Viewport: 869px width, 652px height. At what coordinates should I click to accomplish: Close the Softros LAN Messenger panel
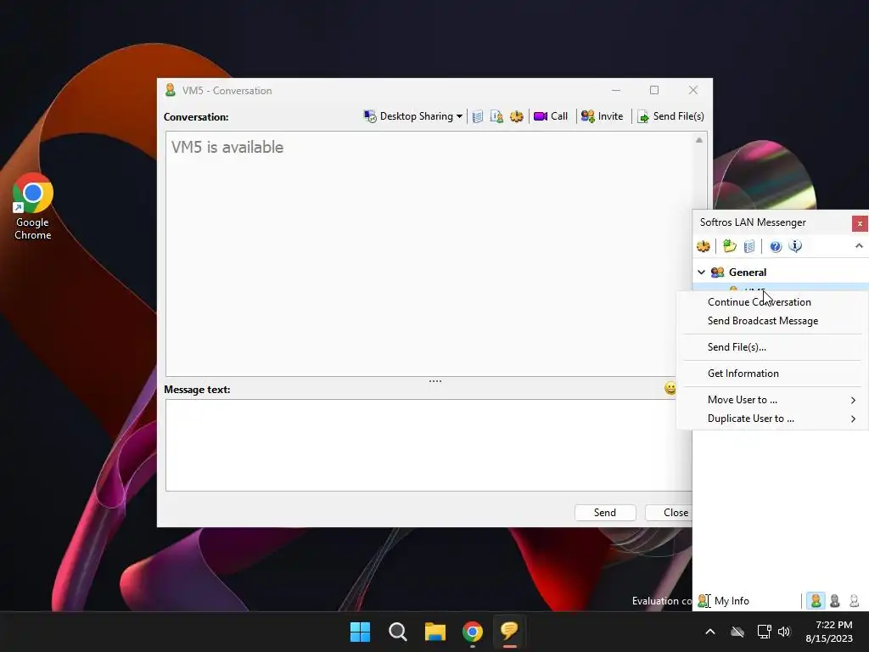[x=860, y=223]
